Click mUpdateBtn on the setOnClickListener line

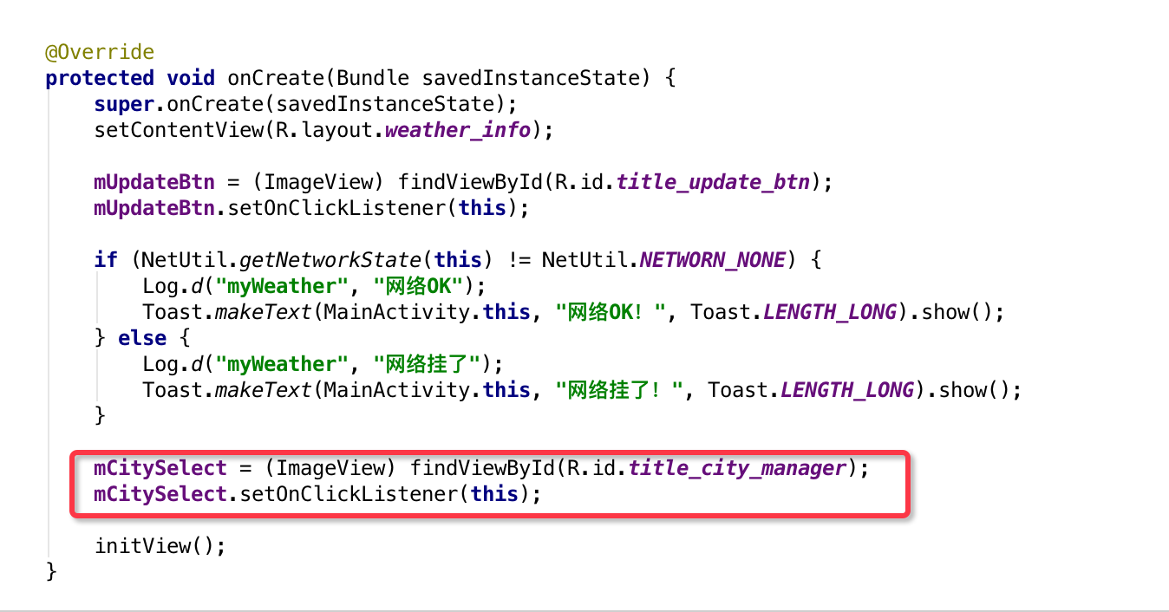click(153, 208)
